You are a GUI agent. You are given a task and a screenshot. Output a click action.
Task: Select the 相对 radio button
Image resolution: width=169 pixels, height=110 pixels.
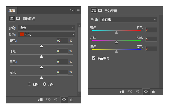(29, 84)
